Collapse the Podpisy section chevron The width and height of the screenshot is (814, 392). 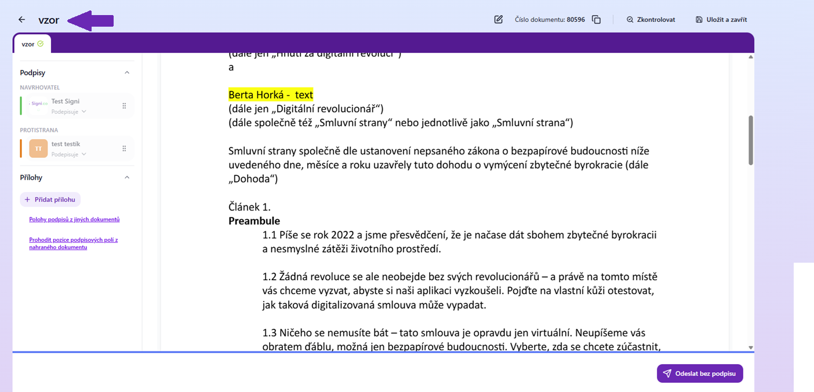coord(127,73)
